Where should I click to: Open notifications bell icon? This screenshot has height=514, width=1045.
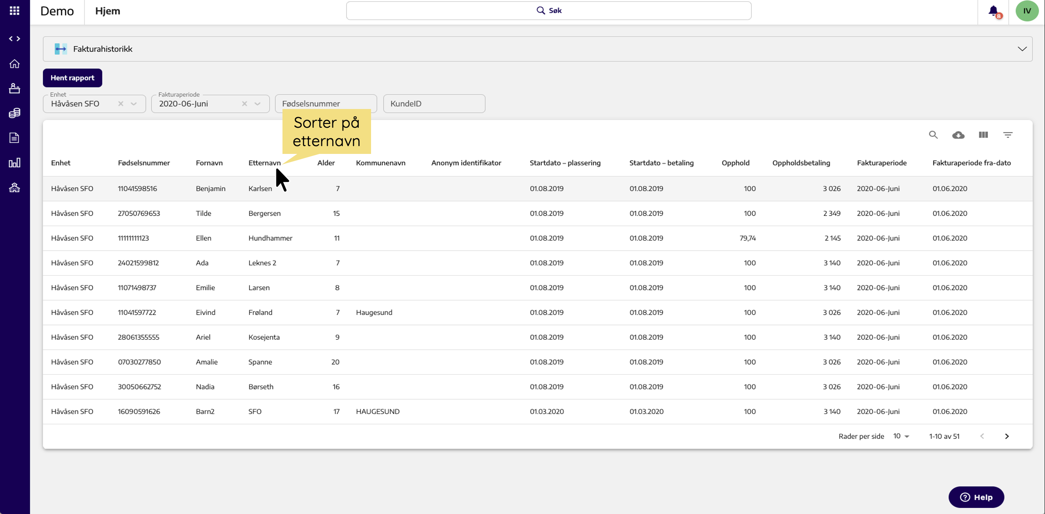click(994, 11)
